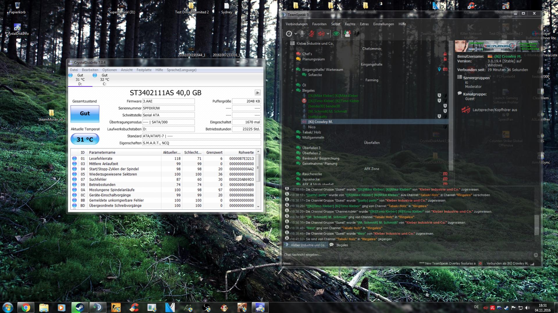Open the Favoriten menu in TeamSpeak
This screenshot has width=558, height=313.
click(319, 24)
